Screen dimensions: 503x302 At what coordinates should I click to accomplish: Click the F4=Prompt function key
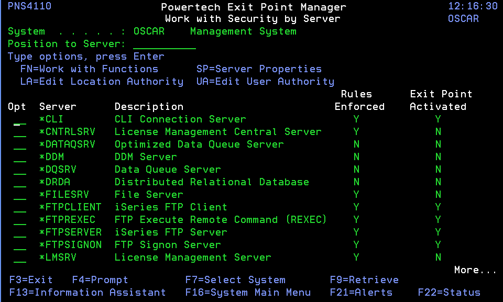100,280
